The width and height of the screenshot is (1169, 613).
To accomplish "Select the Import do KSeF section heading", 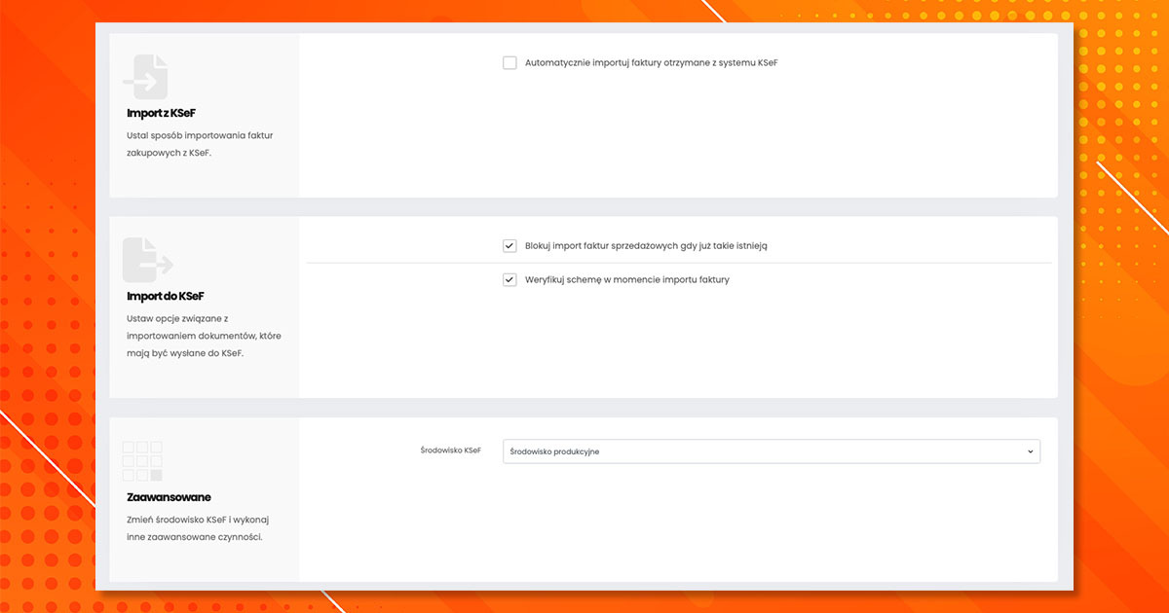I will [x=165, y=296].
